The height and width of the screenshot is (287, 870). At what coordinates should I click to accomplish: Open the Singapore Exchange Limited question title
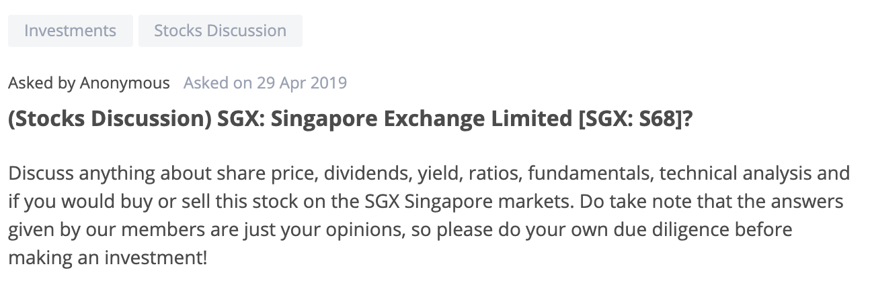point(350,119)
